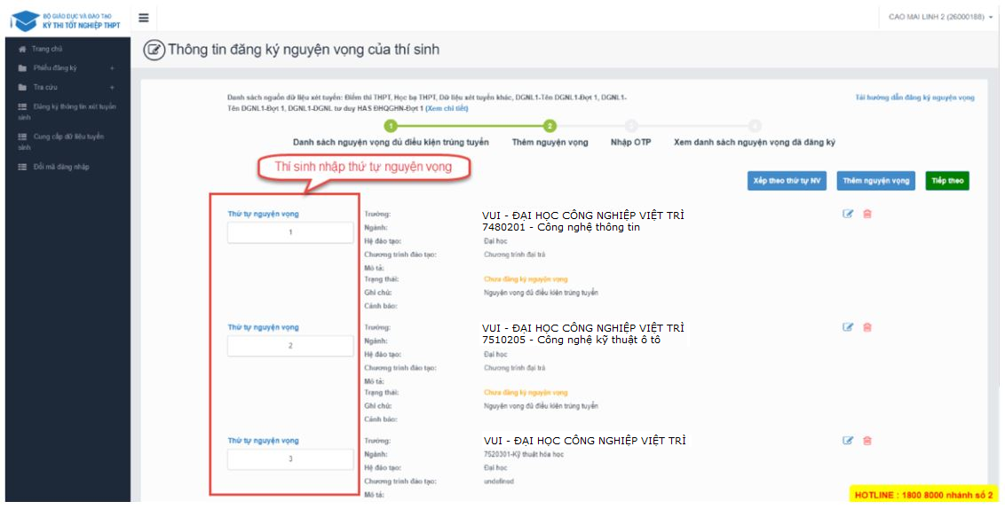Expand the Phiếu đăng ký sidebar menu

coord(112,68)
